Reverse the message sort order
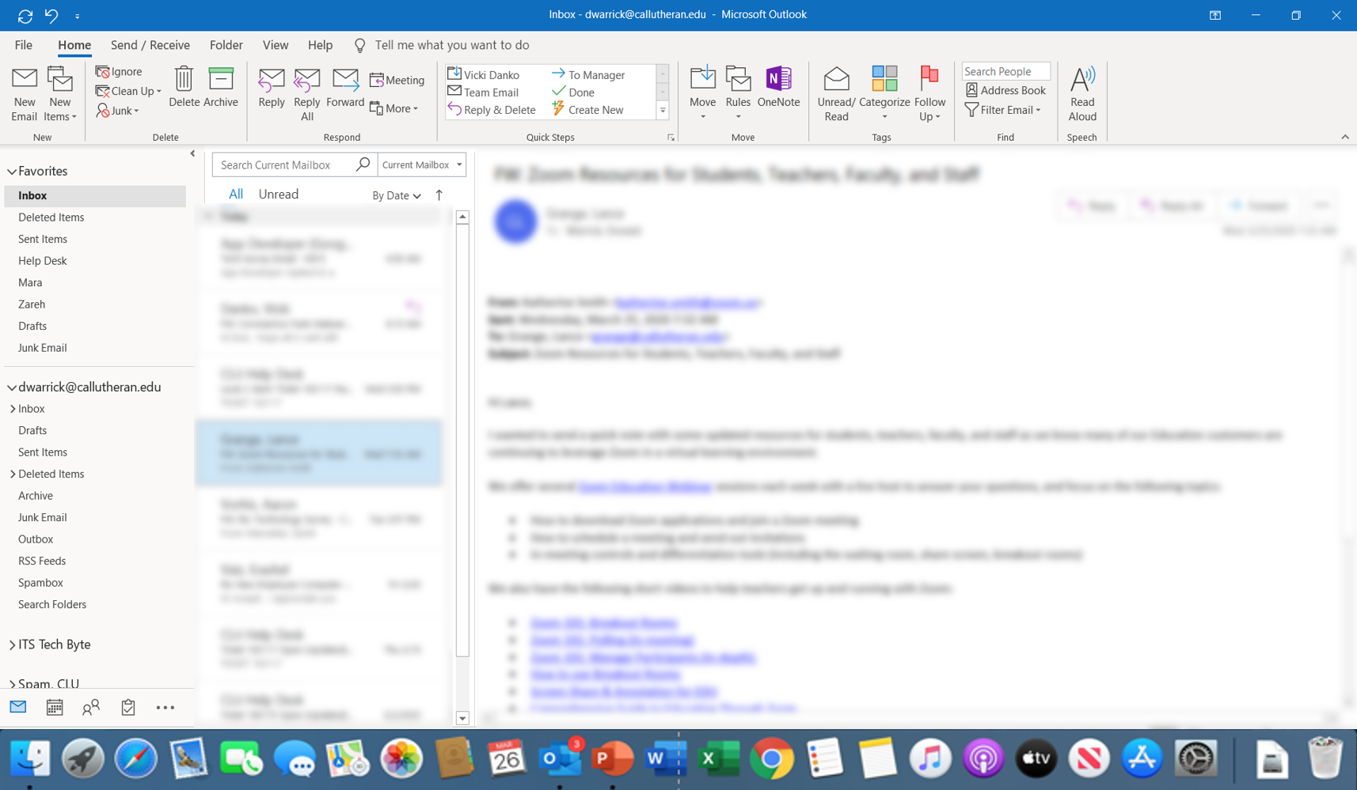1357x790 pixels. (439, 195)
